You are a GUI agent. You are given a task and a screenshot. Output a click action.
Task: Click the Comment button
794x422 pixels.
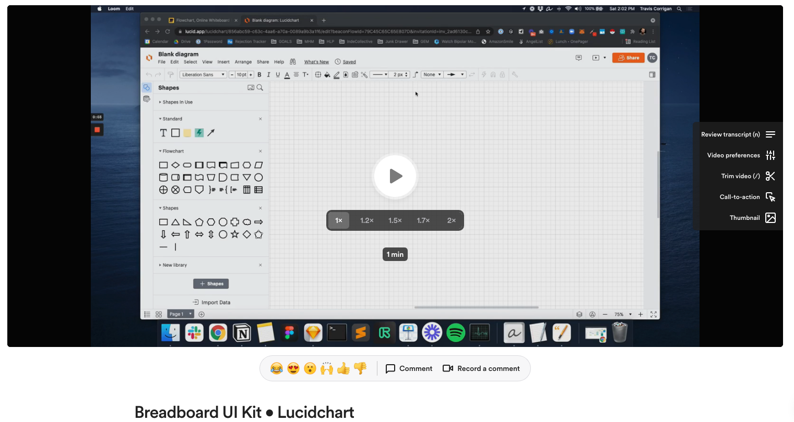pyautogui.click(x=409, y=368)
